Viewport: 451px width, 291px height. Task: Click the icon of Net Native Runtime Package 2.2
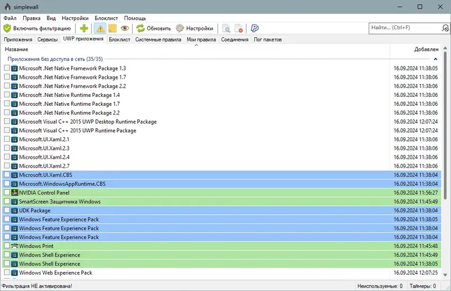pyautogui.click(x=15, y=113)
